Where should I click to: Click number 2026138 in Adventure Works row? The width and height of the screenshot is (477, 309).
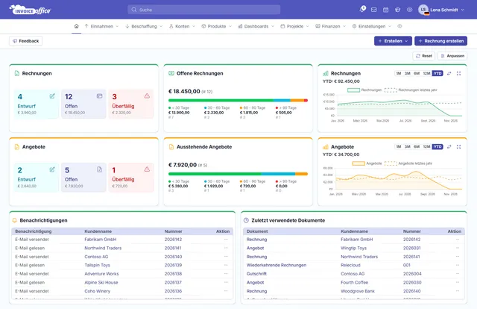[x=173, y=274]
